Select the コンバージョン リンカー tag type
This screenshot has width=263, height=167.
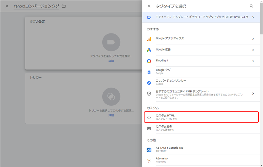click(x=201, y=82)
